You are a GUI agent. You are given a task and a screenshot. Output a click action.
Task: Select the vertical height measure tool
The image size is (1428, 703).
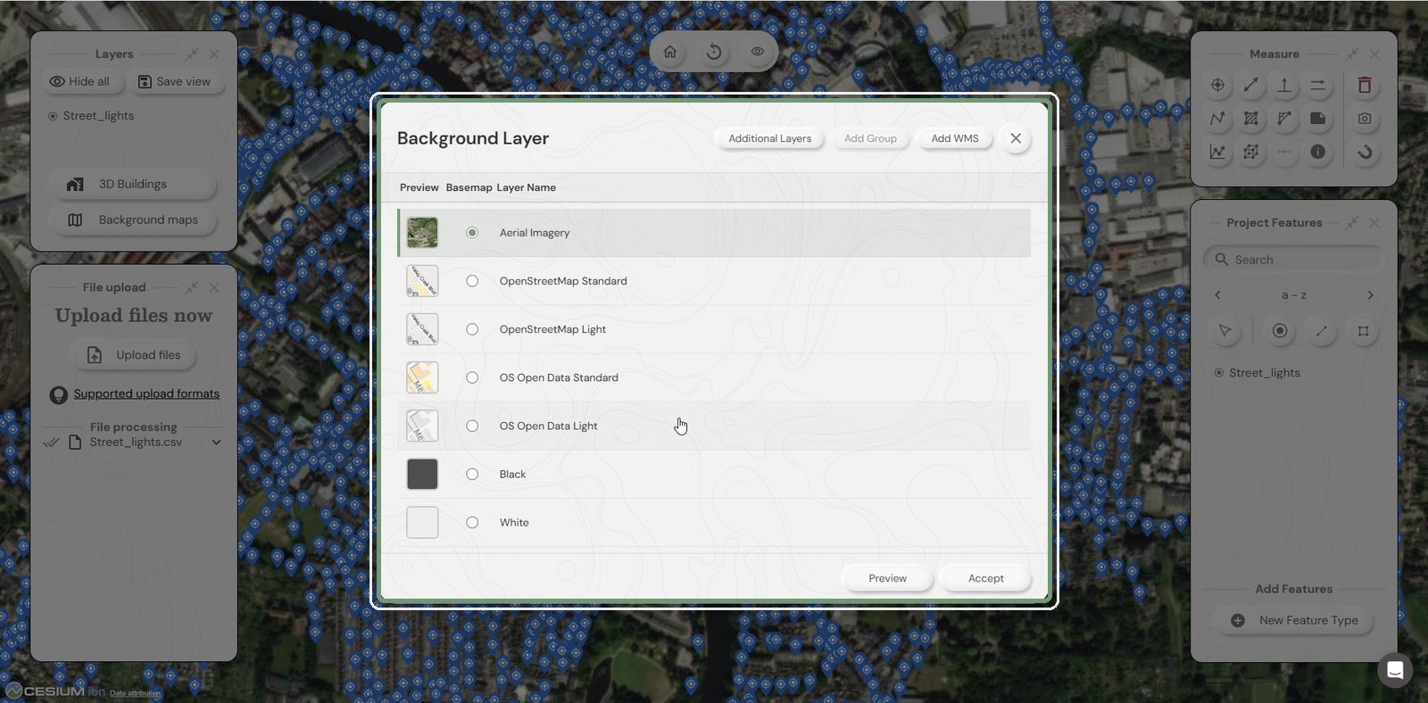[1284, 85]
